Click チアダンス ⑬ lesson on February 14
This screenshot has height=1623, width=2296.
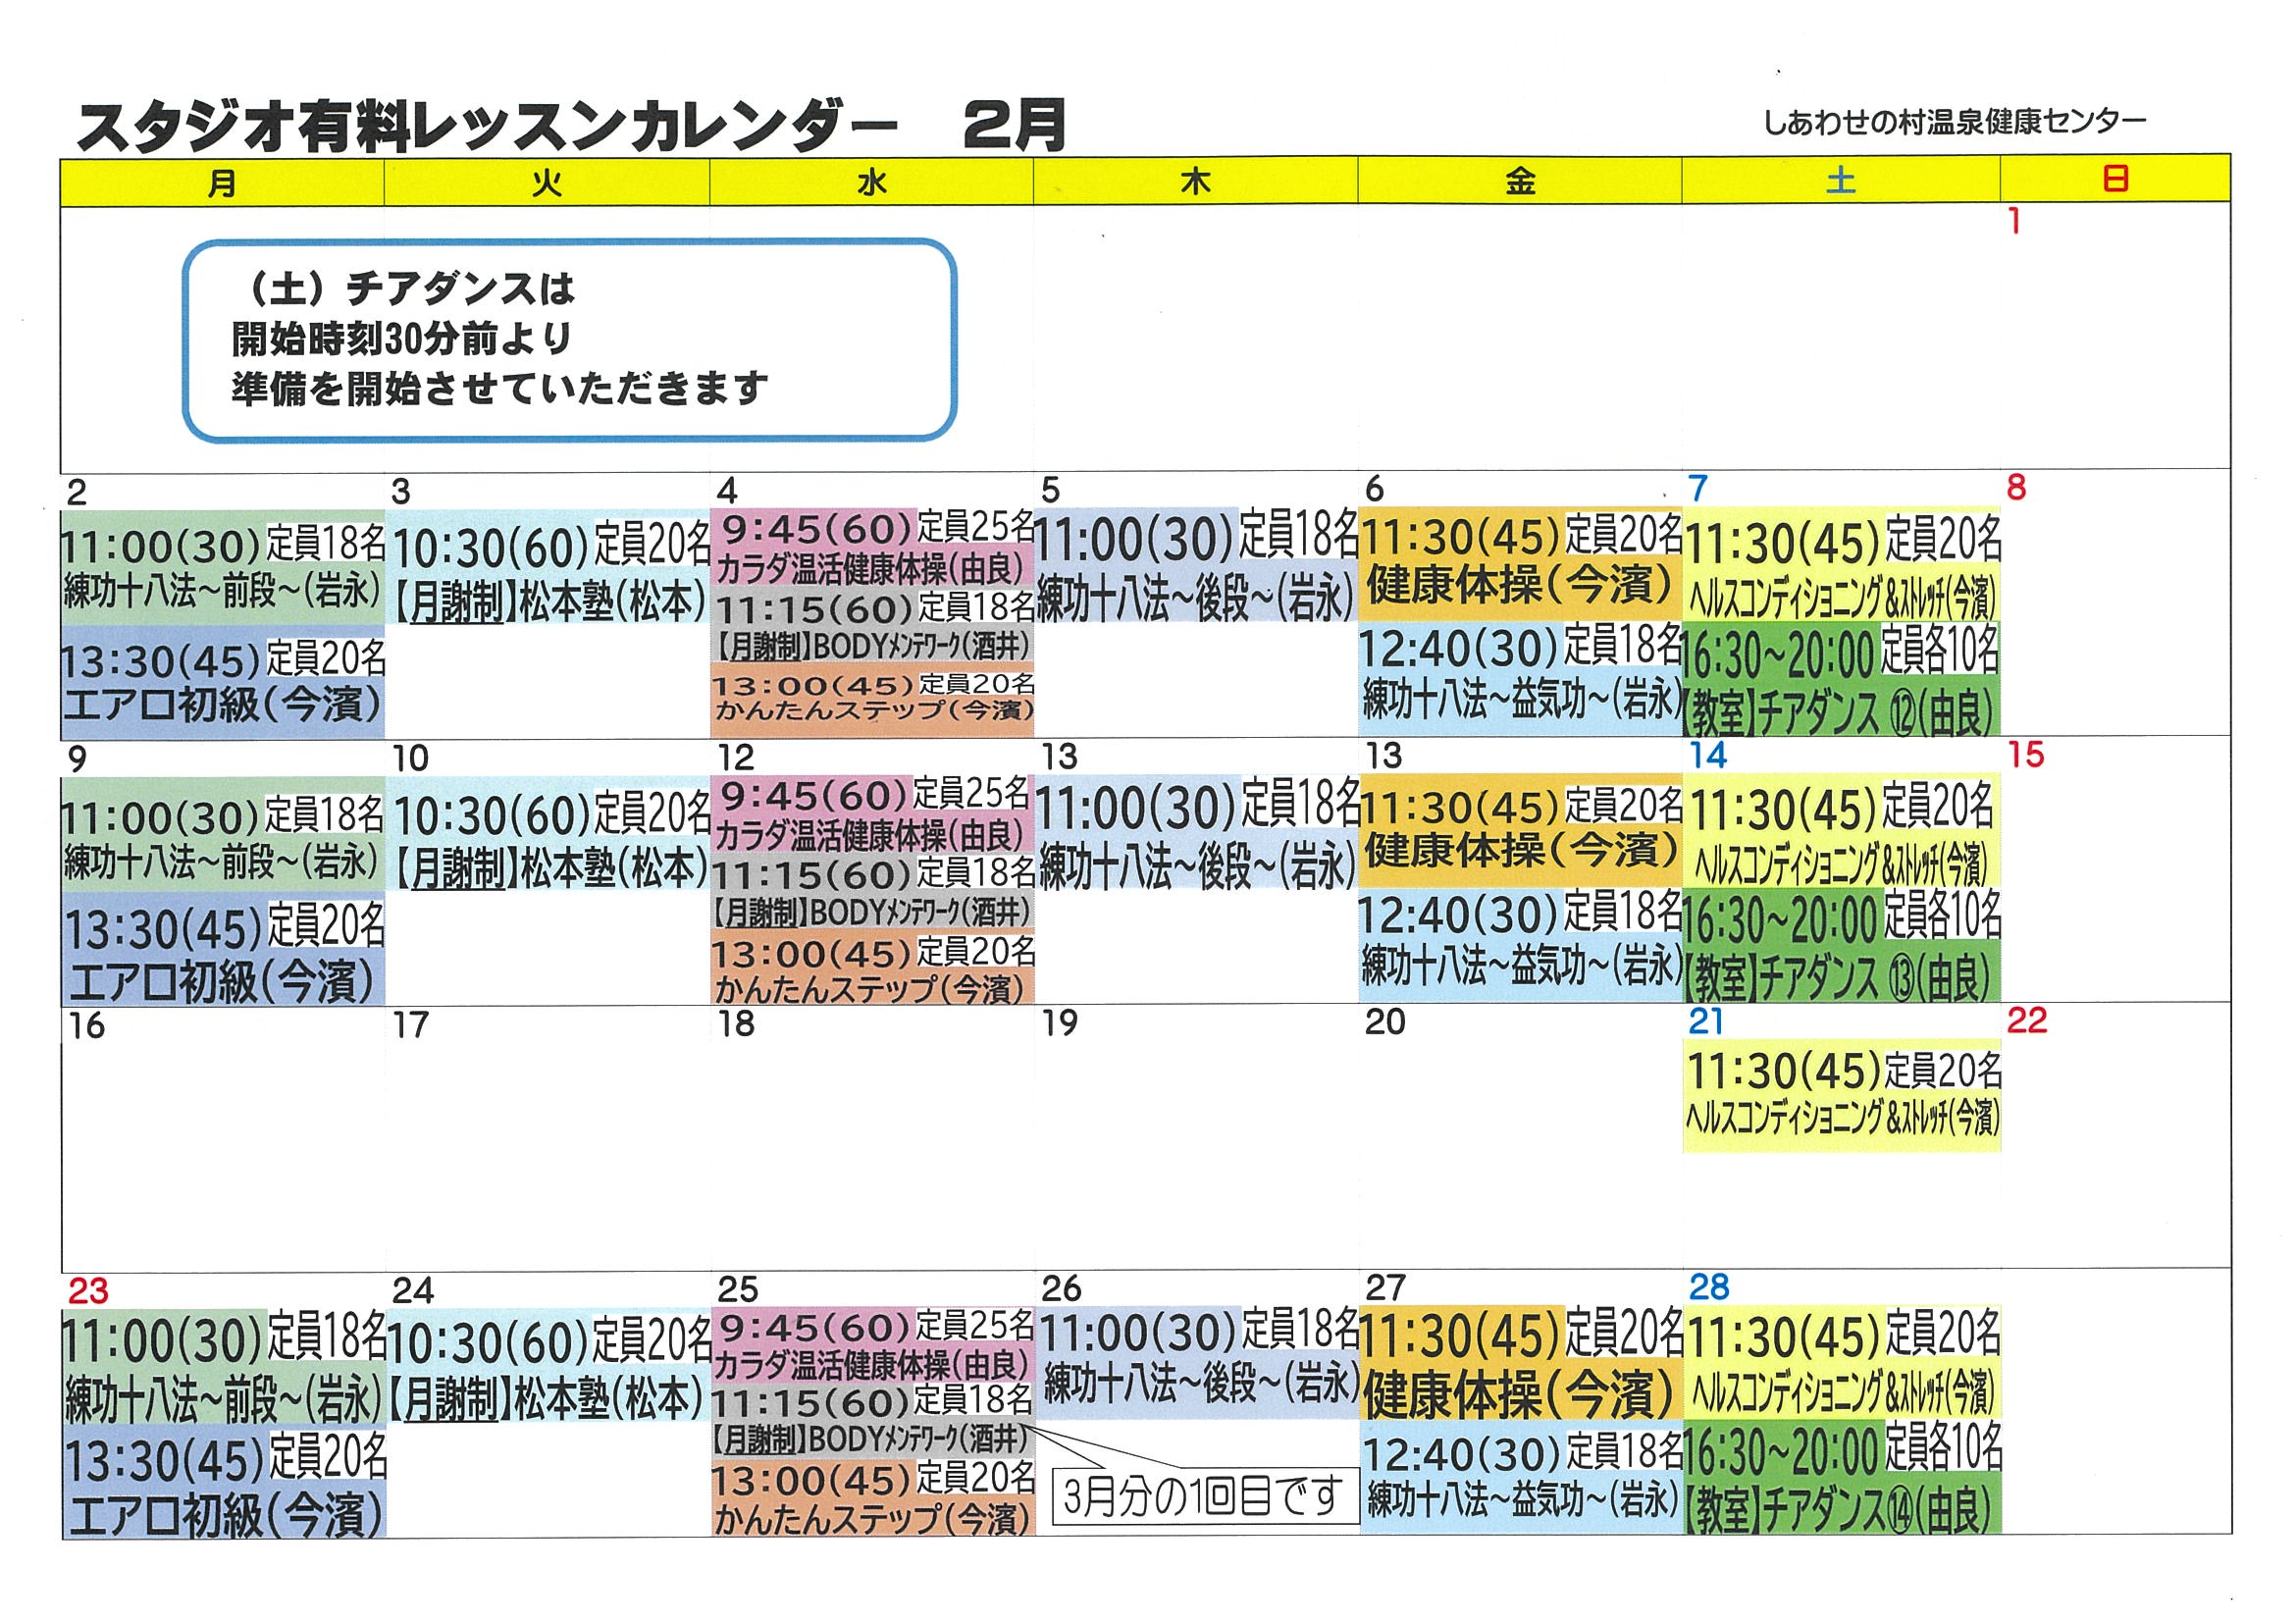point(1841,949)
